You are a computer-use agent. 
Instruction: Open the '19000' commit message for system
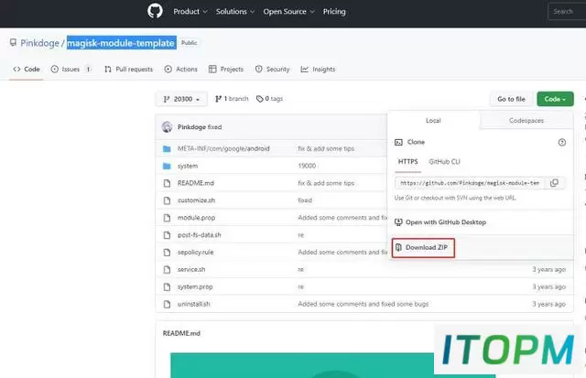[307, 166]
